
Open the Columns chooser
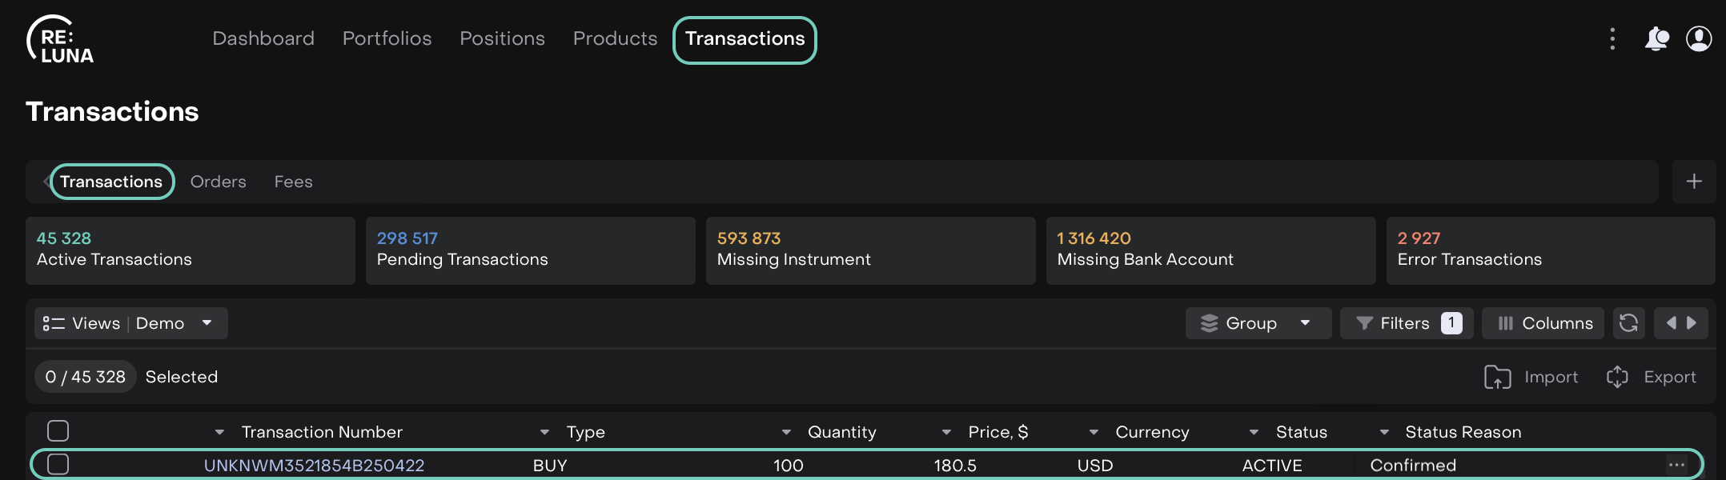pos(1543,323)
